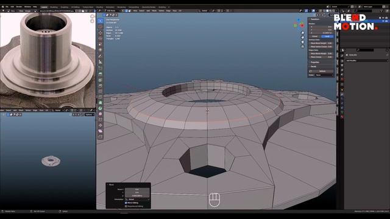Select the Bevel tool

(x=101, y=86)
